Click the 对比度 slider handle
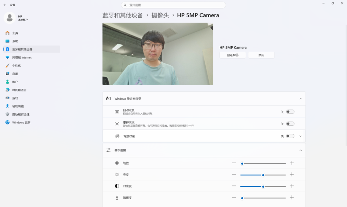The width and height of the screenshot is (347, 207). point(263,187)
